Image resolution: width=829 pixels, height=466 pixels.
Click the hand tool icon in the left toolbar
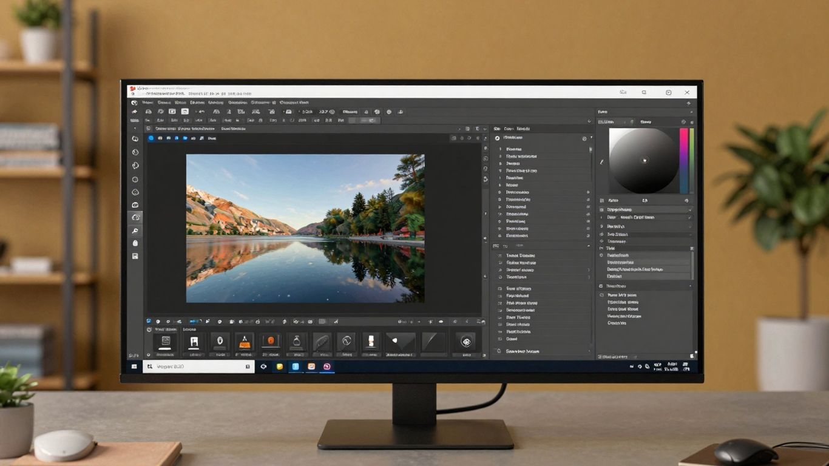point(135,217)
